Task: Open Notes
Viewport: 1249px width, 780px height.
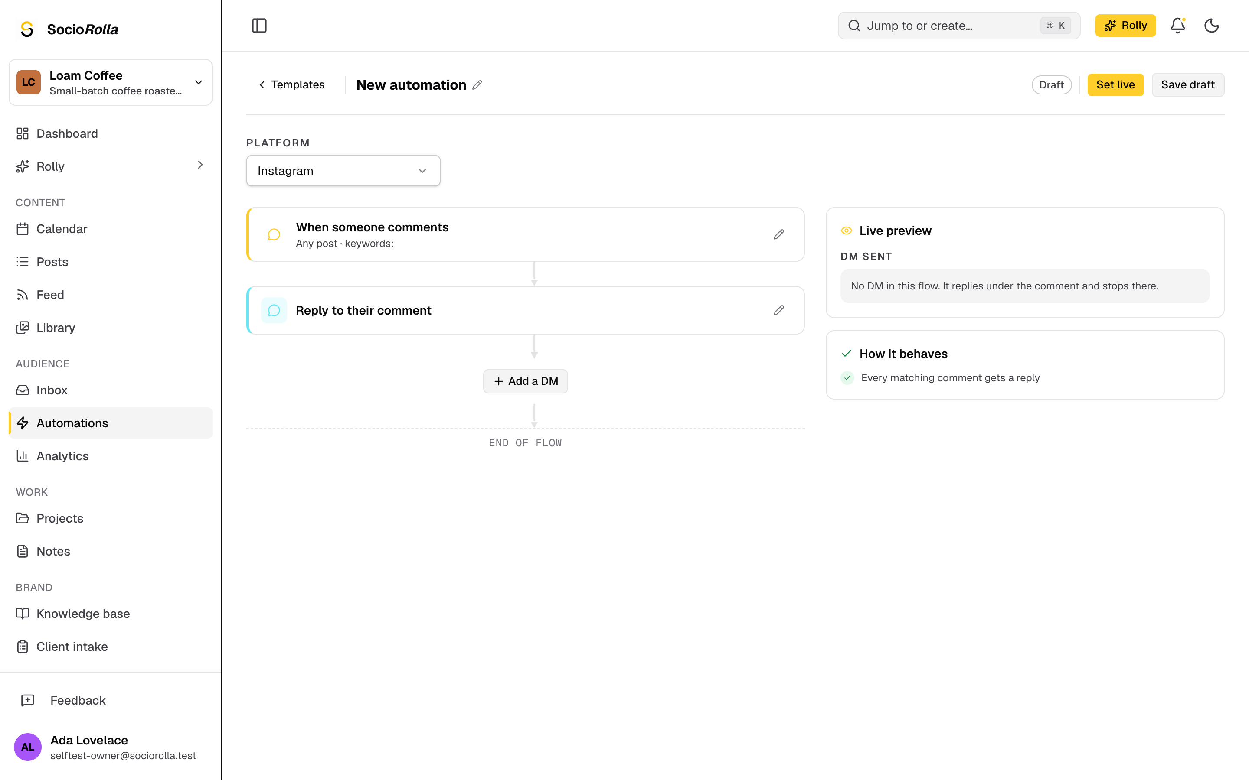Action: coord(111,552)
